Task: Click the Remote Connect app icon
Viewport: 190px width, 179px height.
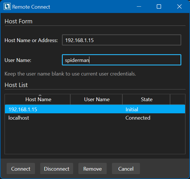Action: point(7,7)
